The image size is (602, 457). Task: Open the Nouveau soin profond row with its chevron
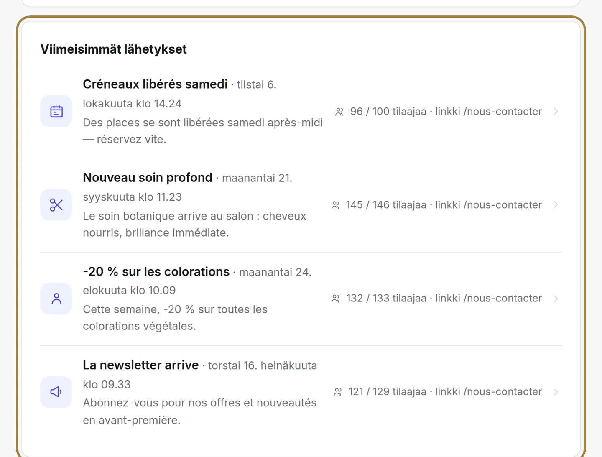556,205
